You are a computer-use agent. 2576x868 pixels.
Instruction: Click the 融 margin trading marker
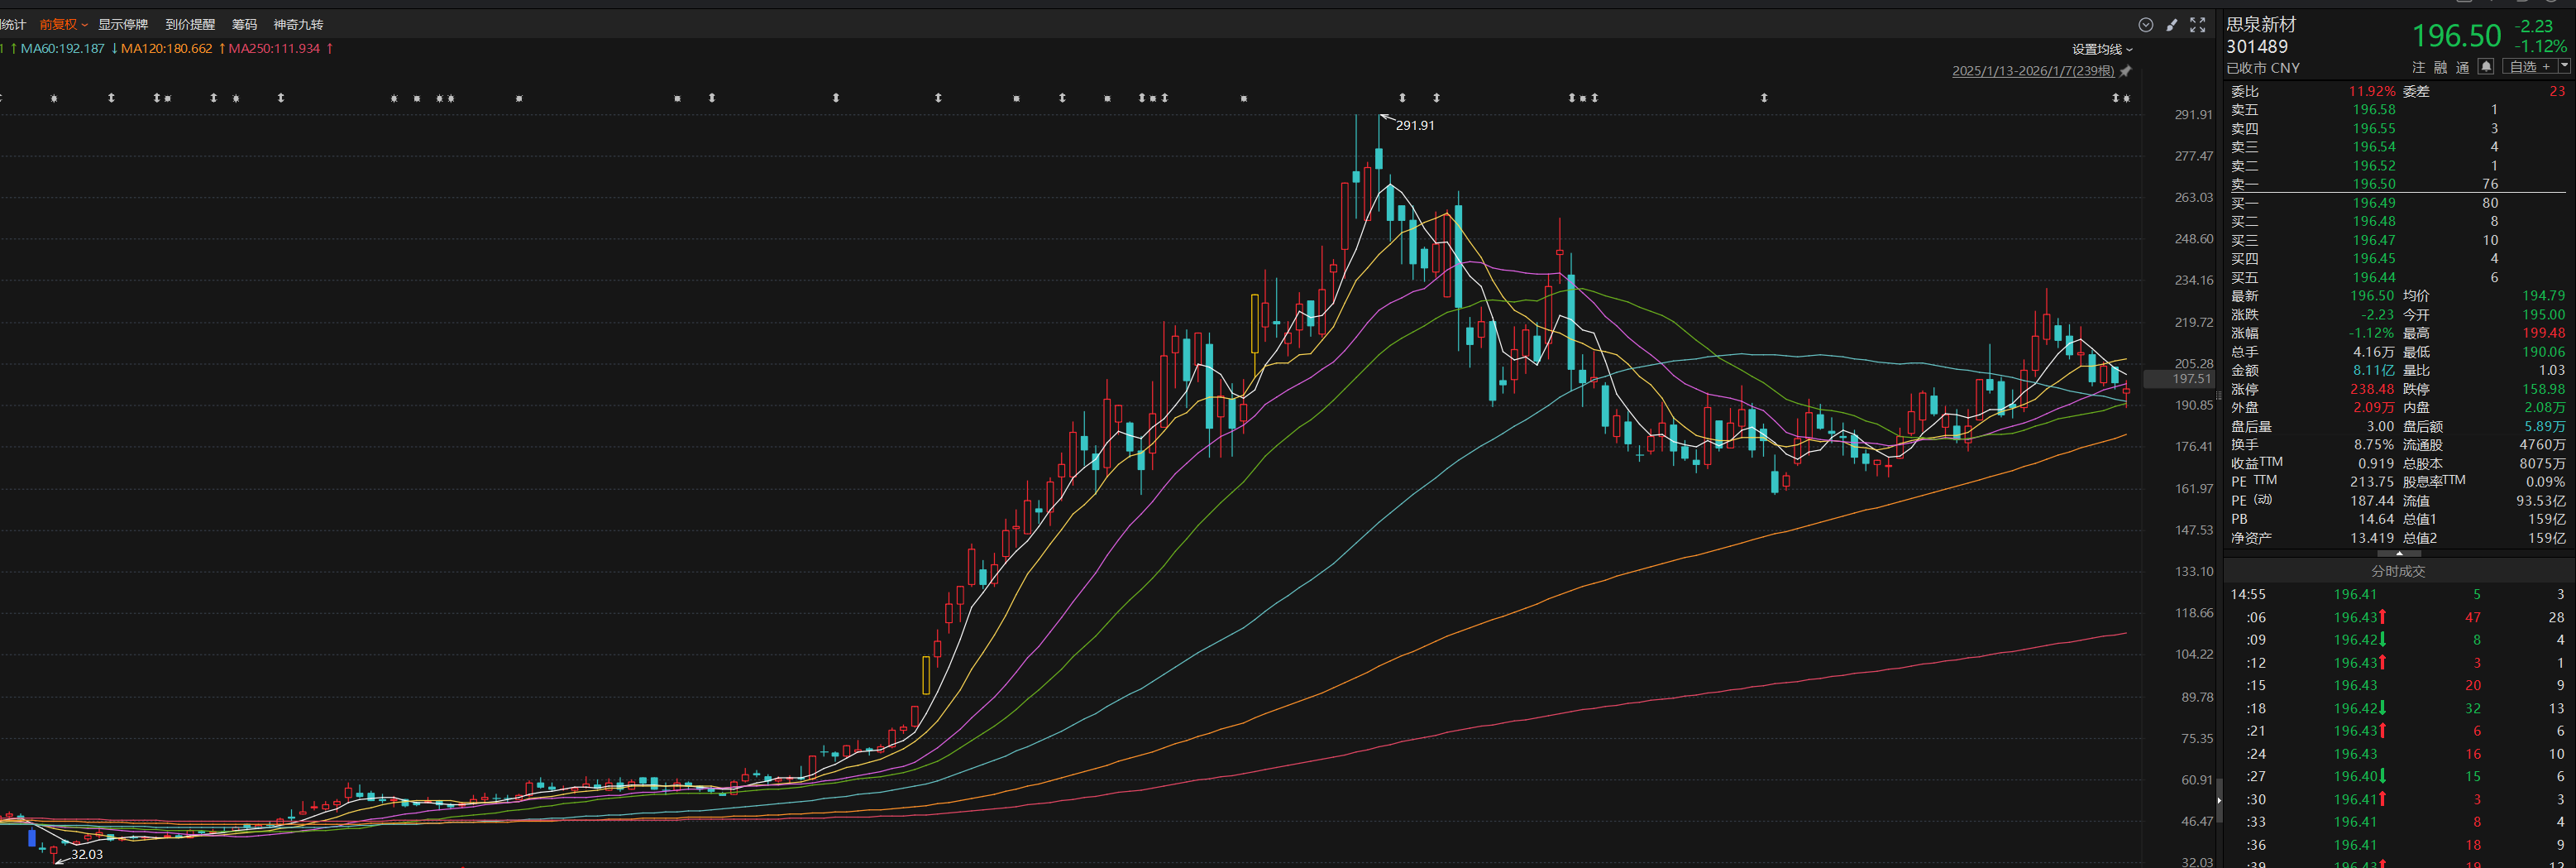(2440, 67)
